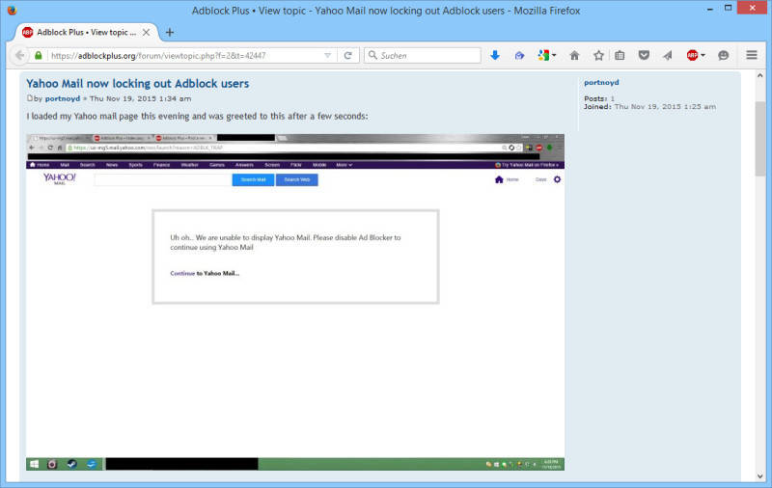The image size is (772, 488).
Task: Click the Windows start button in screenshot taskbar
Action: coord(34,464)
